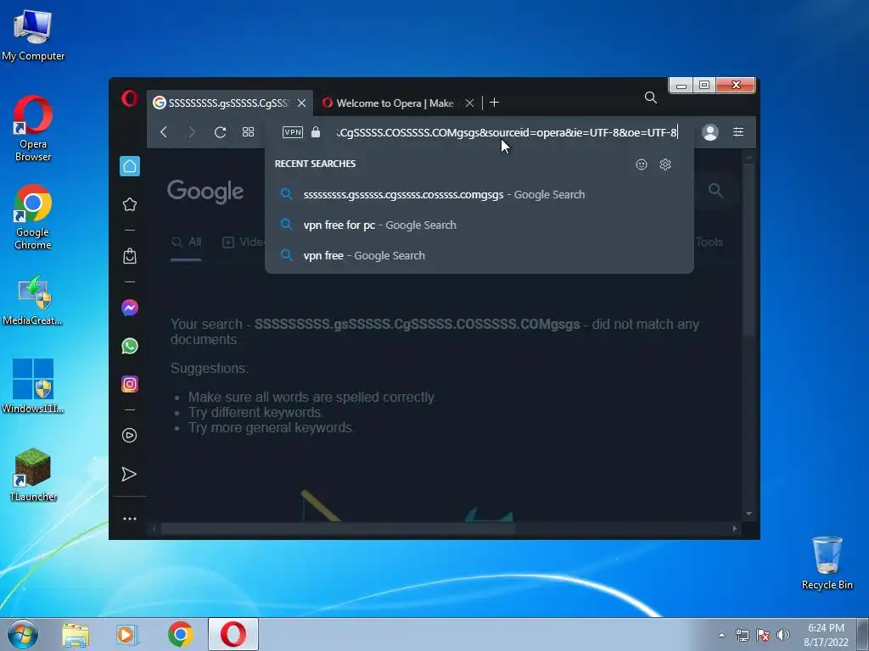
Task: Open the Windows Start menu orb
Action: [x=22, y=634]
